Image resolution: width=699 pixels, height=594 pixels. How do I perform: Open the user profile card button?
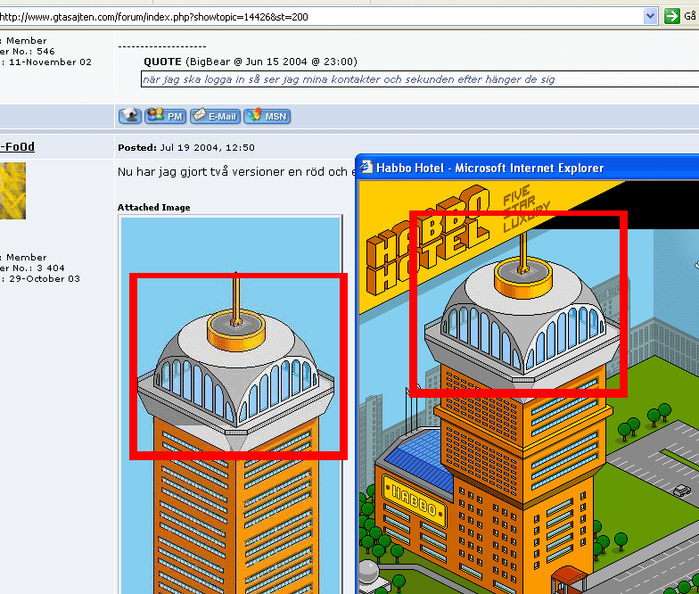[x=130, y=116]
